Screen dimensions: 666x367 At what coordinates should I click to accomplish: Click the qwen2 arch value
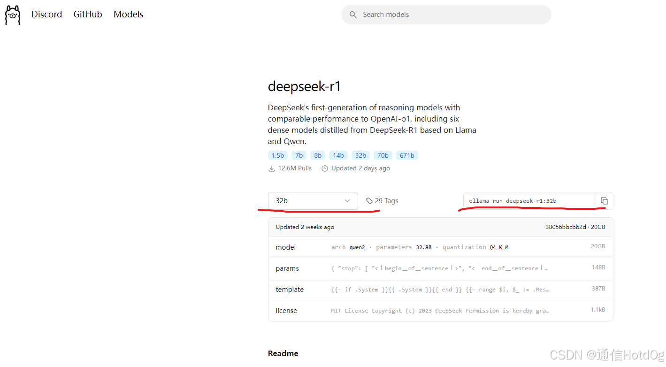tap(357, 247)
